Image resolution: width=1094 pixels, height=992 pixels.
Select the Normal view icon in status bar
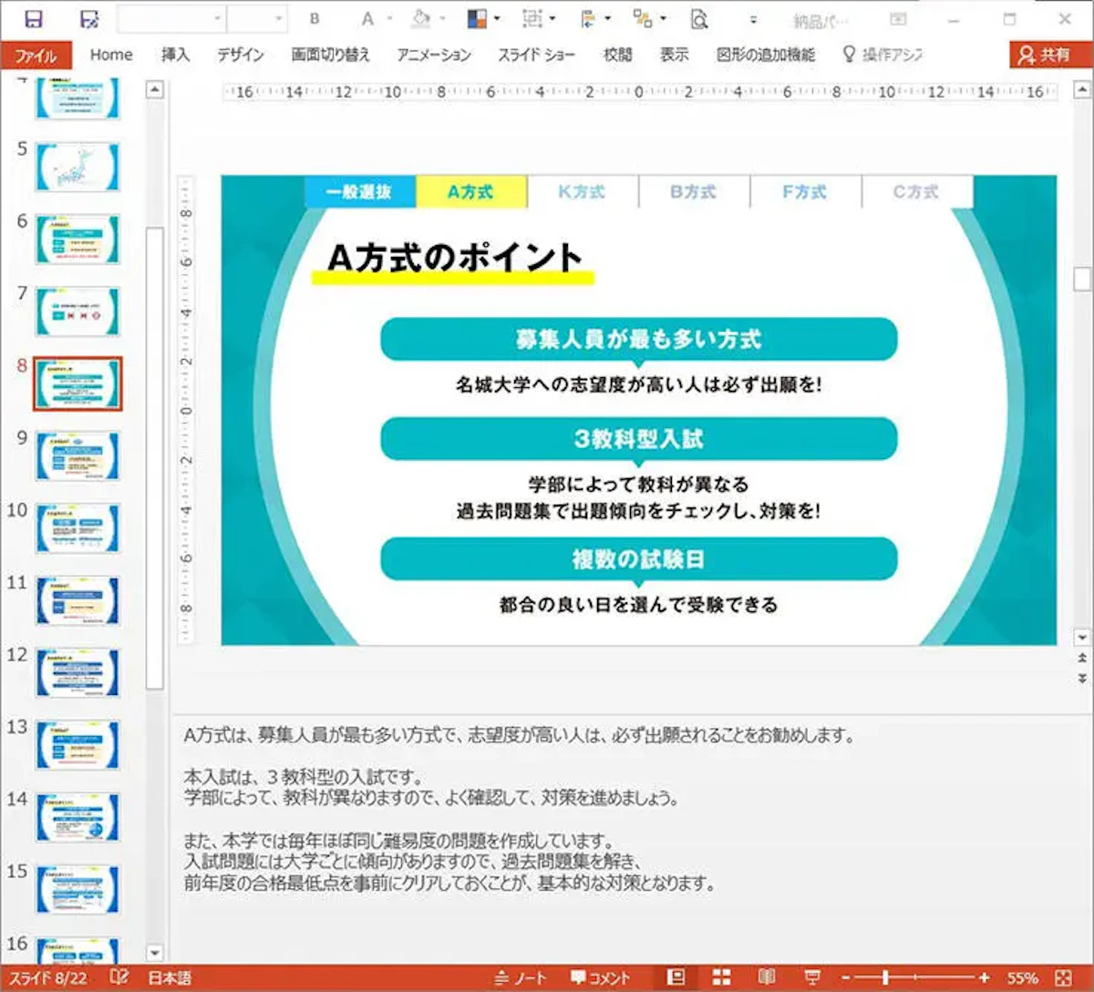click(x=675, y=977)
